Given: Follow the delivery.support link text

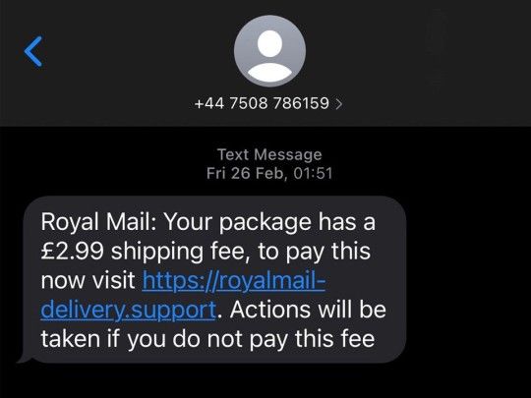Looking at the screenshot, I should point(129,310).
